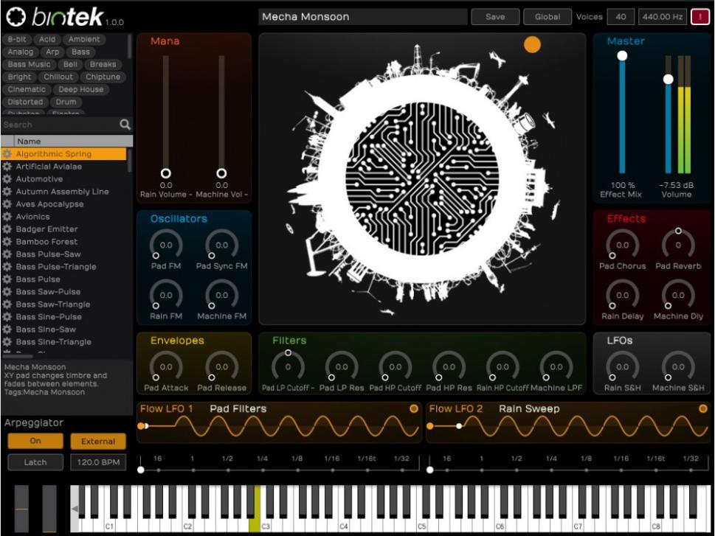Click the search magnifier icon

tap(125, 125)
